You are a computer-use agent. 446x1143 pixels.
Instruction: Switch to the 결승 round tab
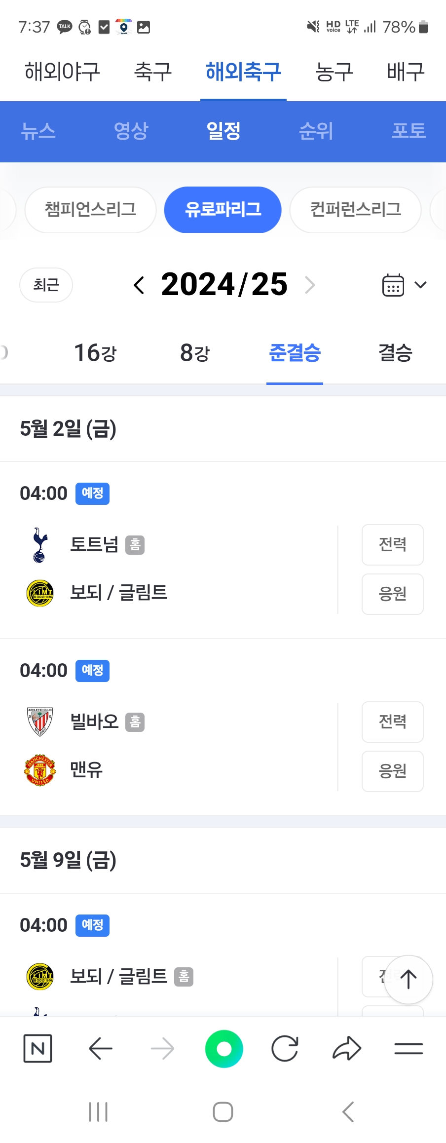coord(395,353)
